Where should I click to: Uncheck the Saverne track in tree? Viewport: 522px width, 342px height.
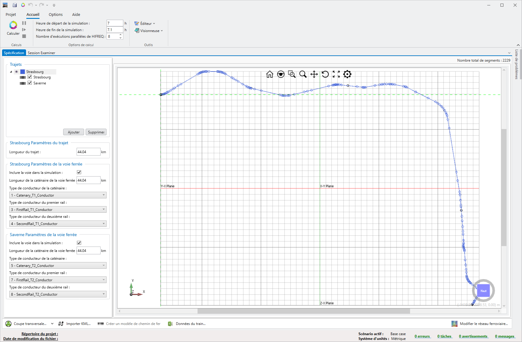(x=30, y=83)
